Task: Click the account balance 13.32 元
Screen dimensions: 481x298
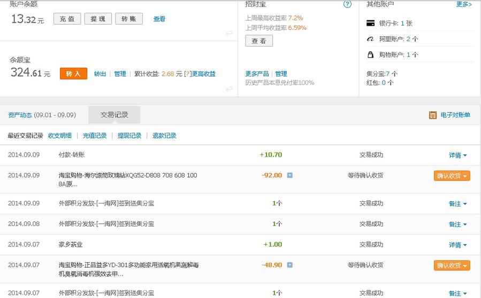Action: pyautogui.click(x=28, y=19)
